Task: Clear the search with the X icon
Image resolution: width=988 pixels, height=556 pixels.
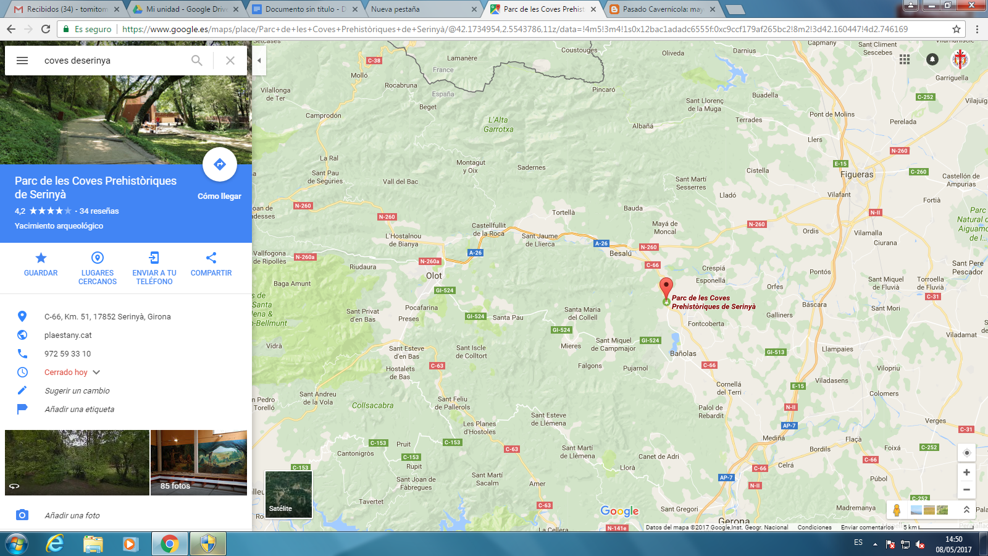Action: 230,61
